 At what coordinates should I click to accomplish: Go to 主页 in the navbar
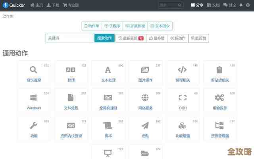[37, 5]
